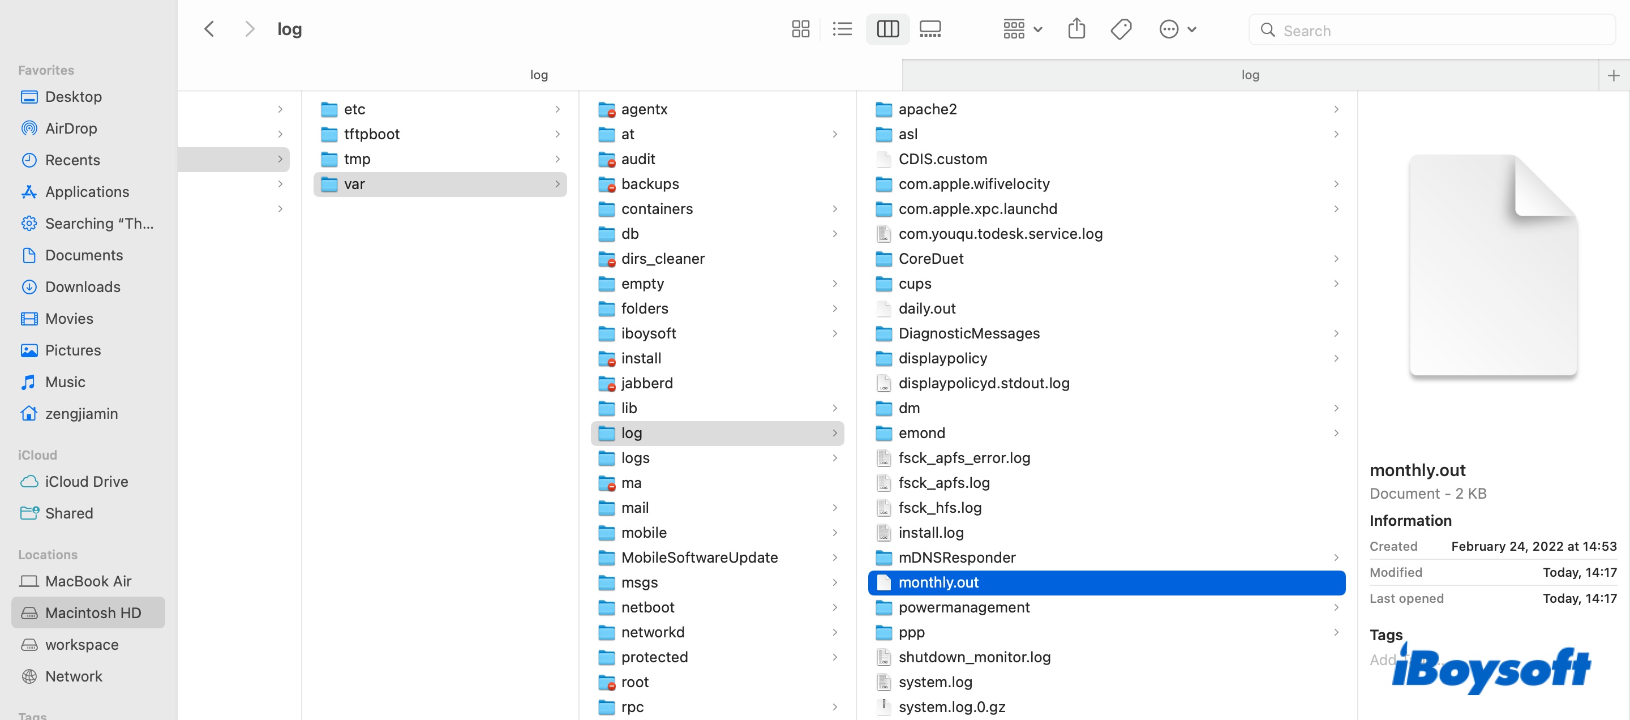Screen dimensions: 1630x720
Task: Select iCloud Drive in the sidebar
Action: click(86, 482)
